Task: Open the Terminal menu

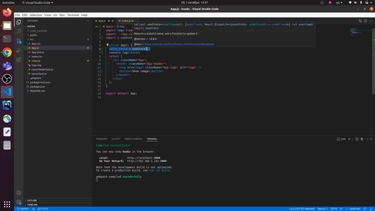Action: click(73, 15)
